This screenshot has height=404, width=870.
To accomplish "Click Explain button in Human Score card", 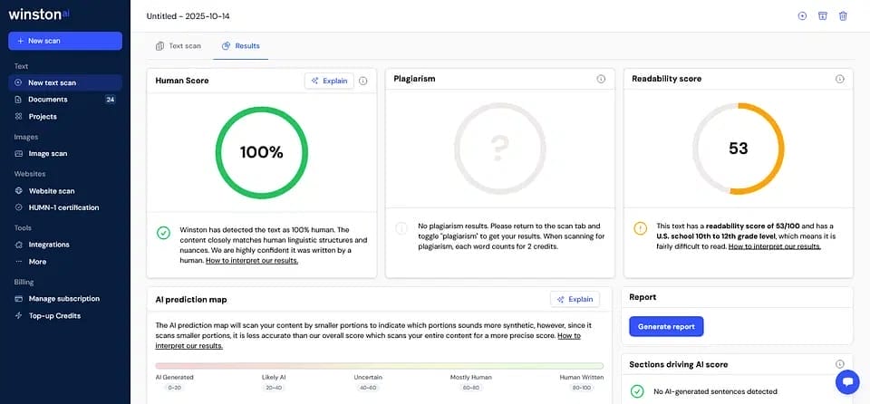I will coord(329,81).
